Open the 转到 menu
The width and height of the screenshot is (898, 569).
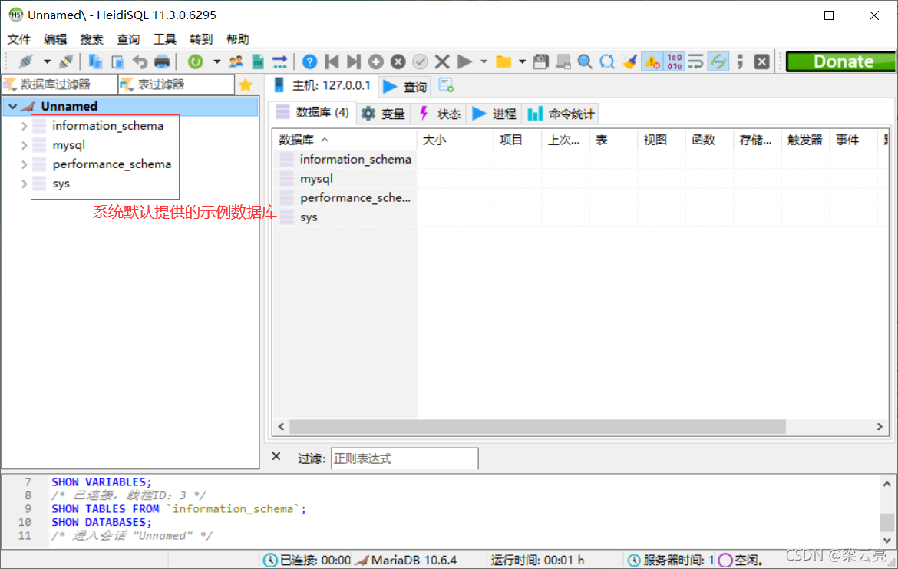coord(201,39)
